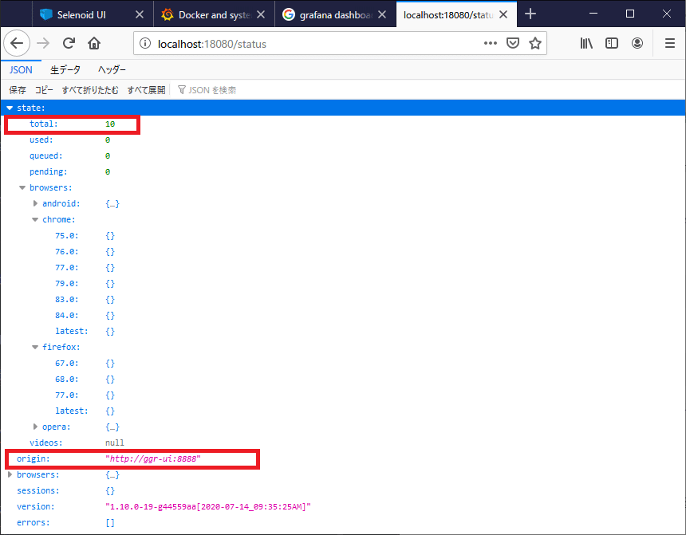Select the videos null row
Image resolution: width=686 pixels, height=535 pixels.
[x=343, y=443]
